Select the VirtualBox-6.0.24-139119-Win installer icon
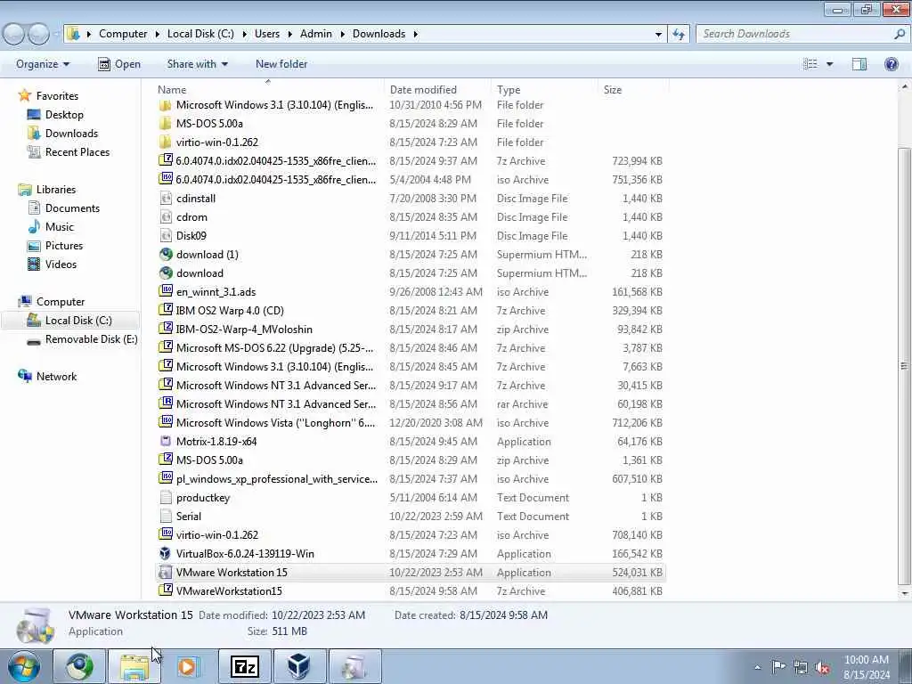Viewport: 912px width, 684px height. point(165,553)
